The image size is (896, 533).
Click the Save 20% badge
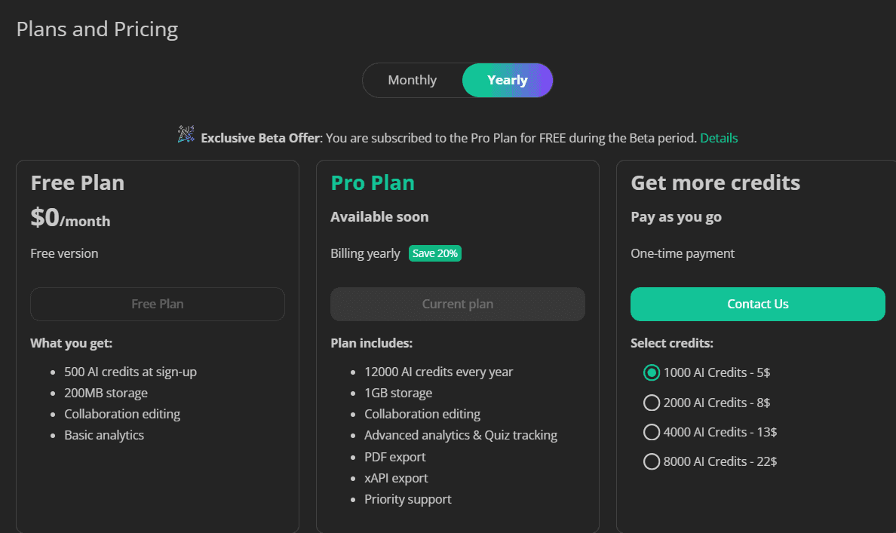coord(435,253)
